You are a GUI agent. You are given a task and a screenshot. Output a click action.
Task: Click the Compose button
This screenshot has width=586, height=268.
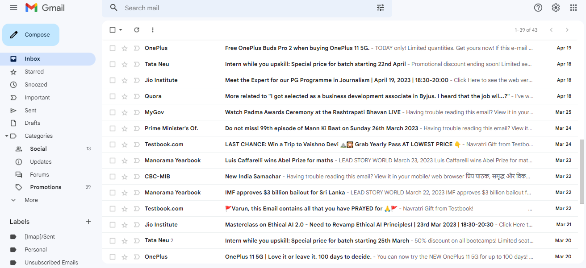(31, 35)
